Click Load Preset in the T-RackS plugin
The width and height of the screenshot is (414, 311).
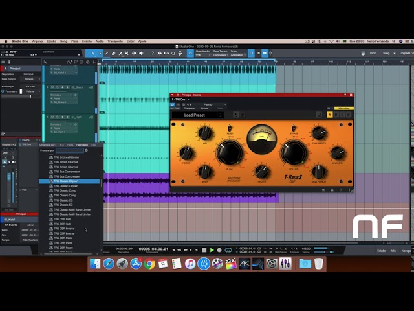[194, 115]
